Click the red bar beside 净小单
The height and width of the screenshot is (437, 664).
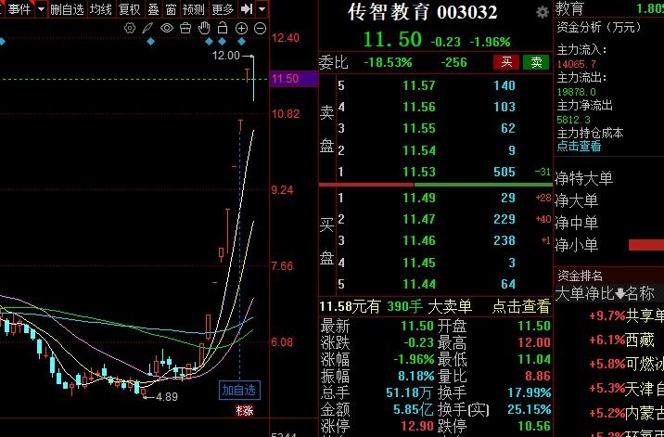coord(646,245)
